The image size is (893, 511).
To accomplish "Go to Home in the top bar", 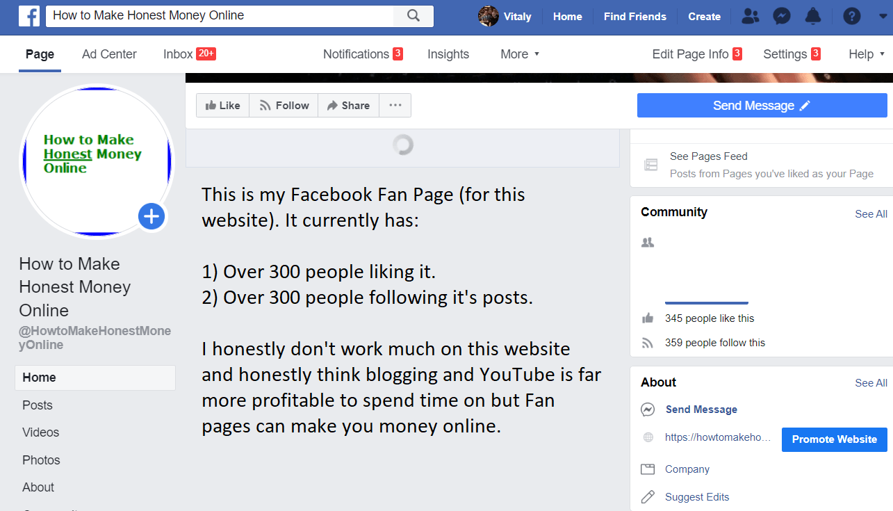I will (568, 16).
